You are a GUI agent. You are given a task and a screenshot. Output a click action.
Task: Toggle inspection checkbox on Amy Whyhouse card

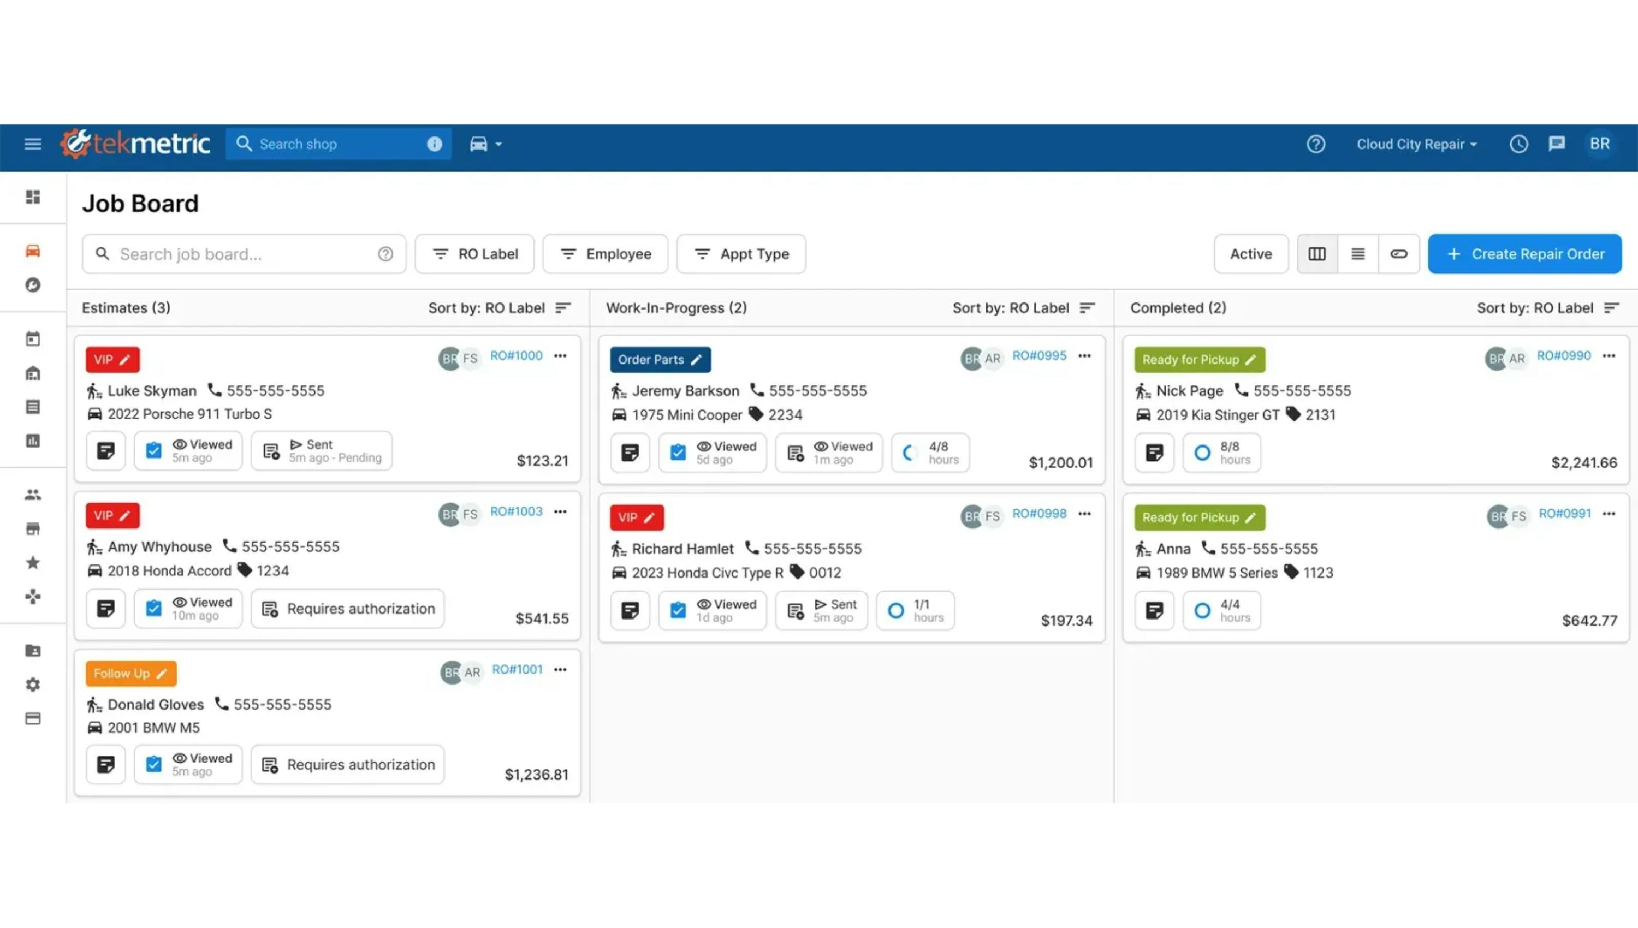tap(153, 609)
